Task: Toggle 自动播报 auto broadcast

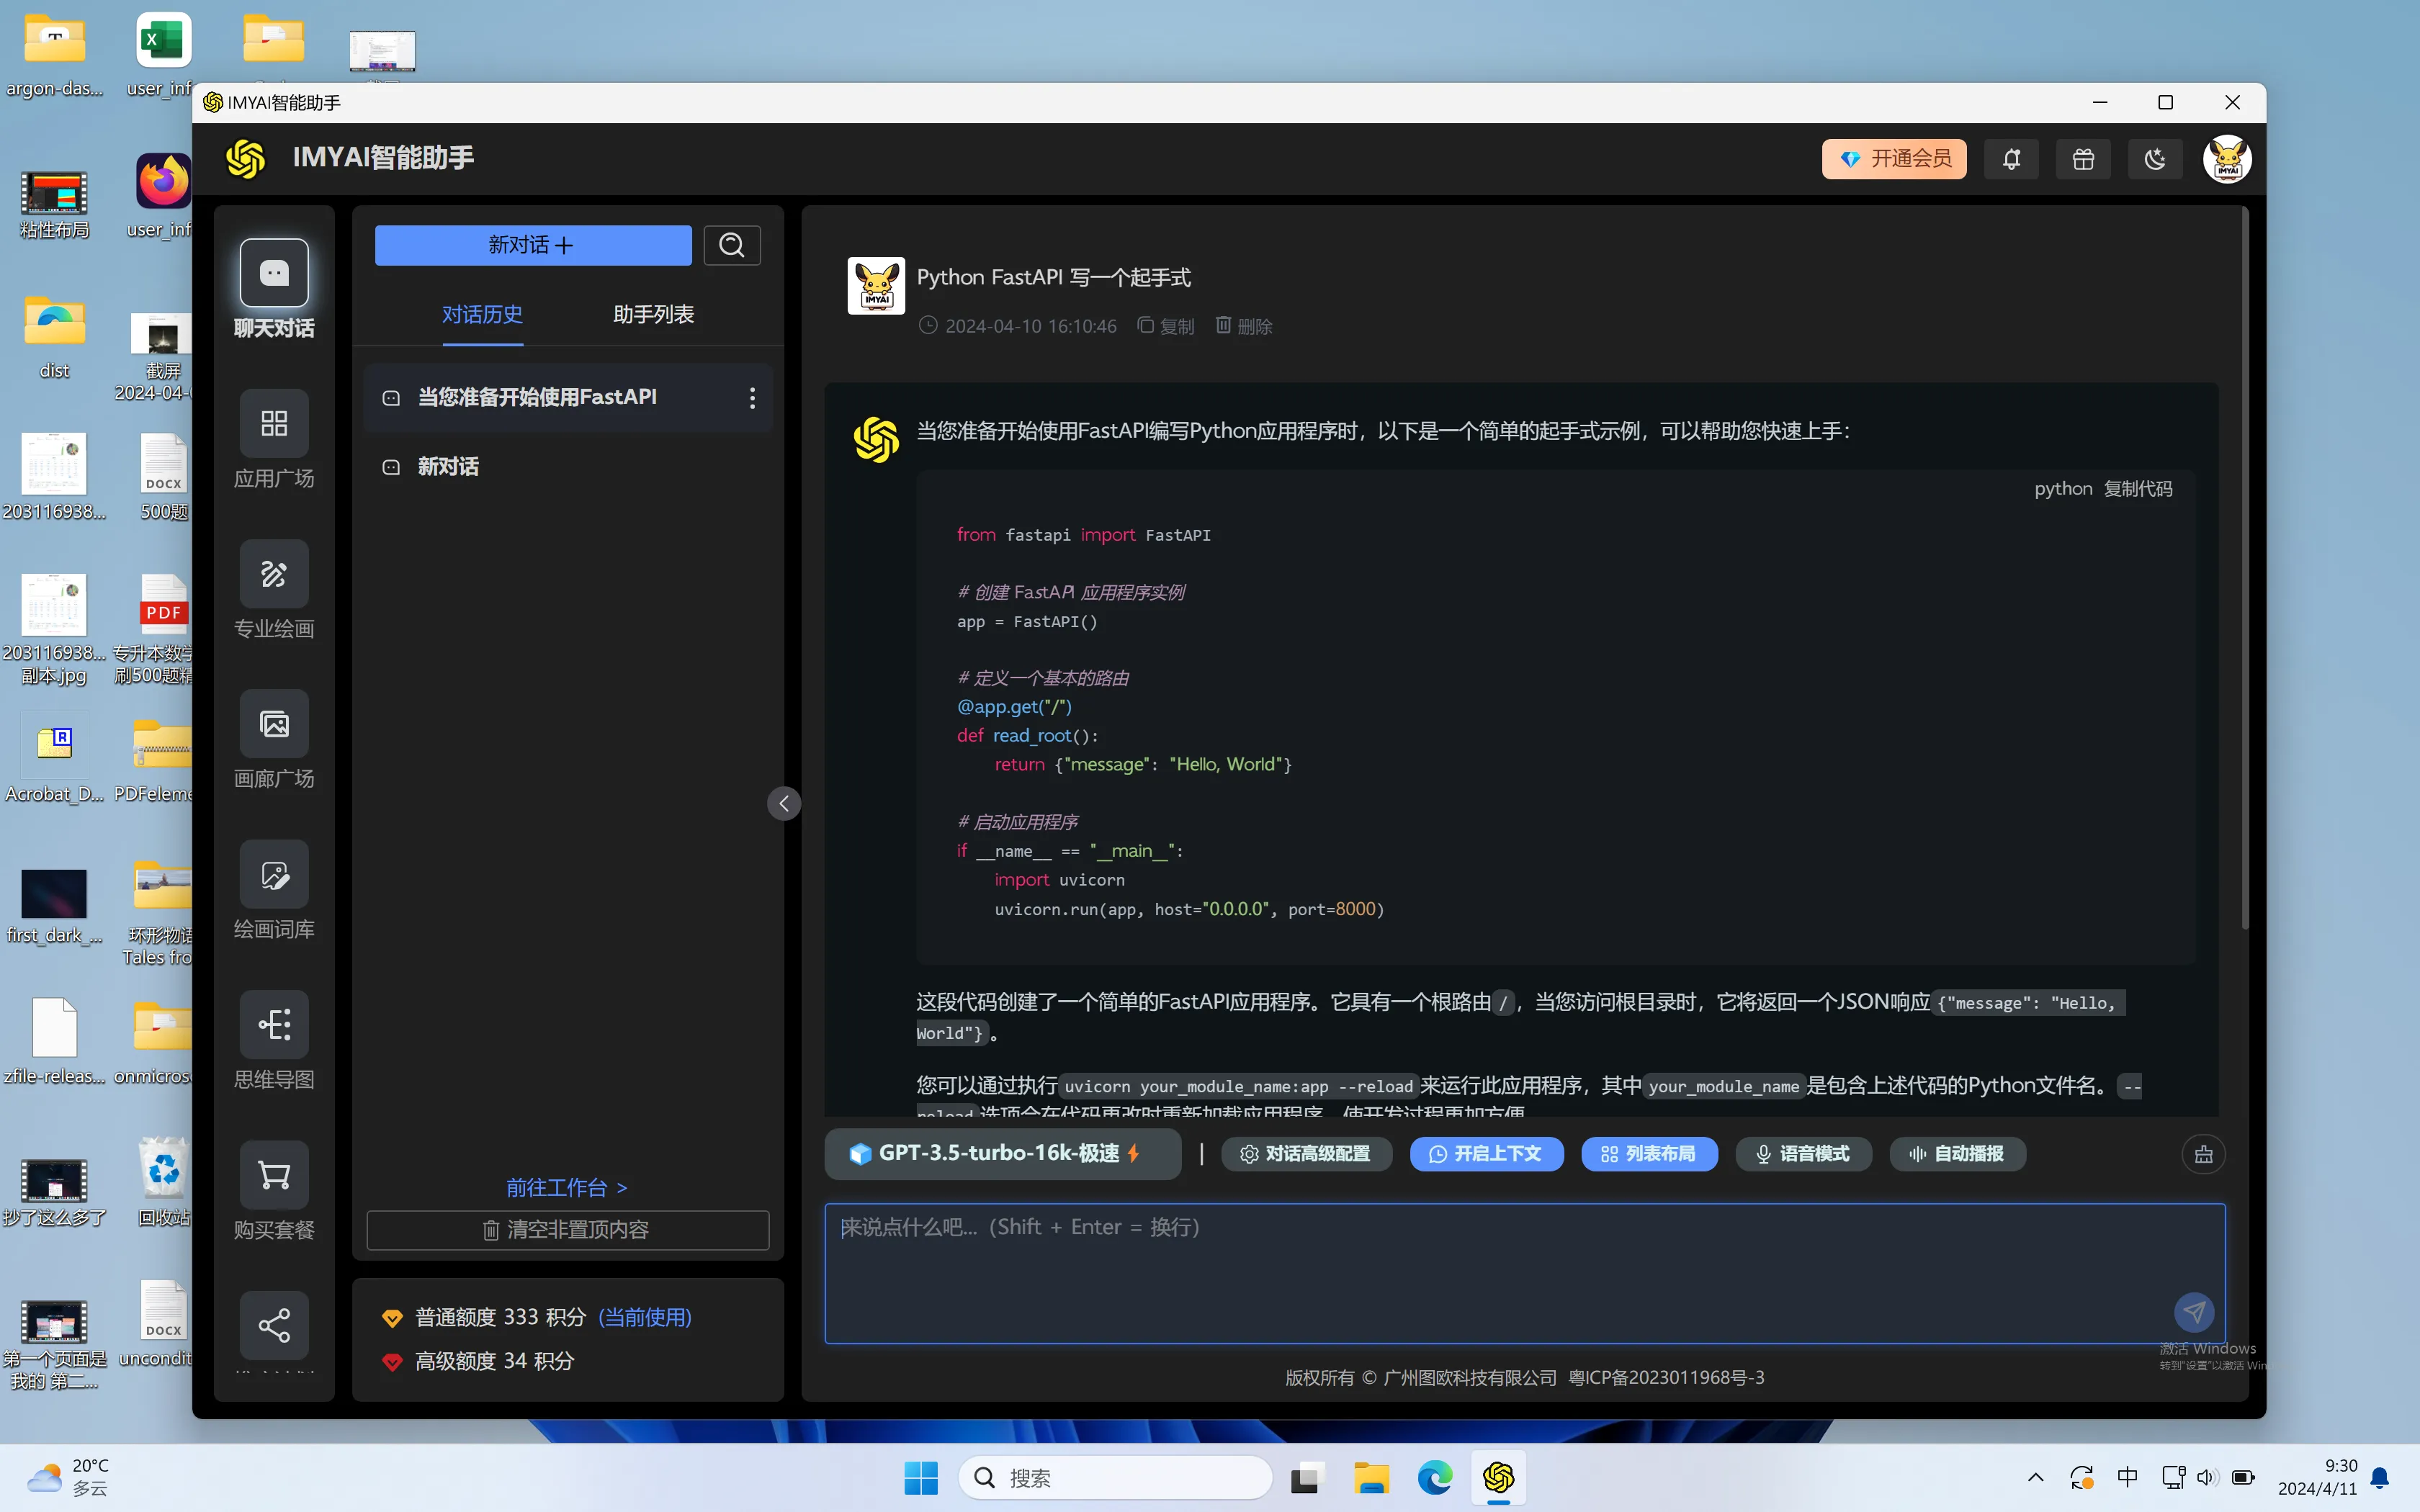Action: pyautogui.click(x=1957, y=1154)
